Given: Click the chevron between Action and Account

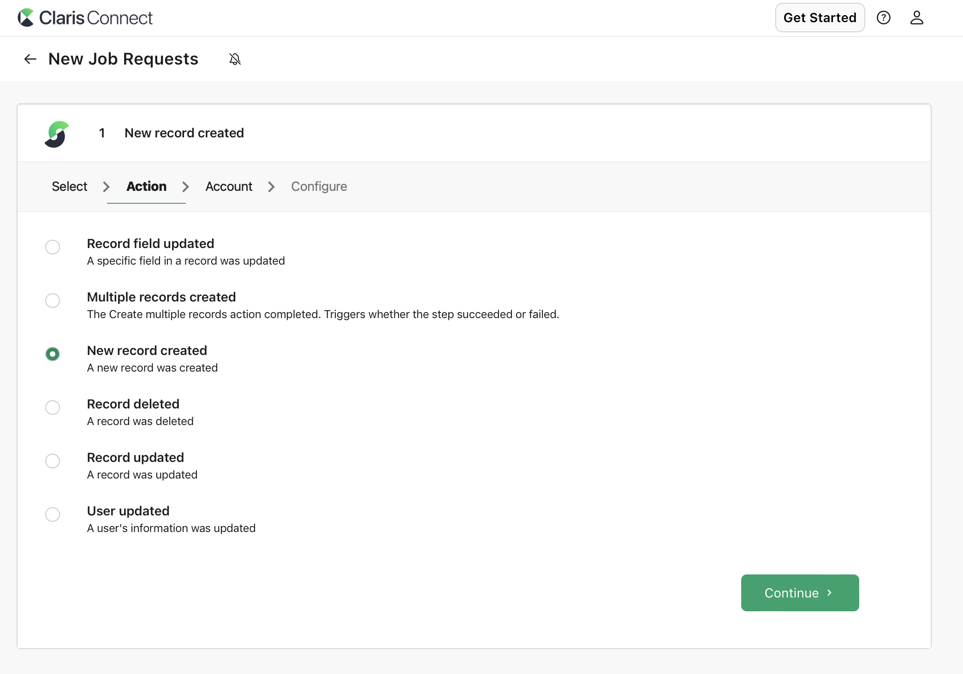Looking at the screenshot, I should click(185, 187).
